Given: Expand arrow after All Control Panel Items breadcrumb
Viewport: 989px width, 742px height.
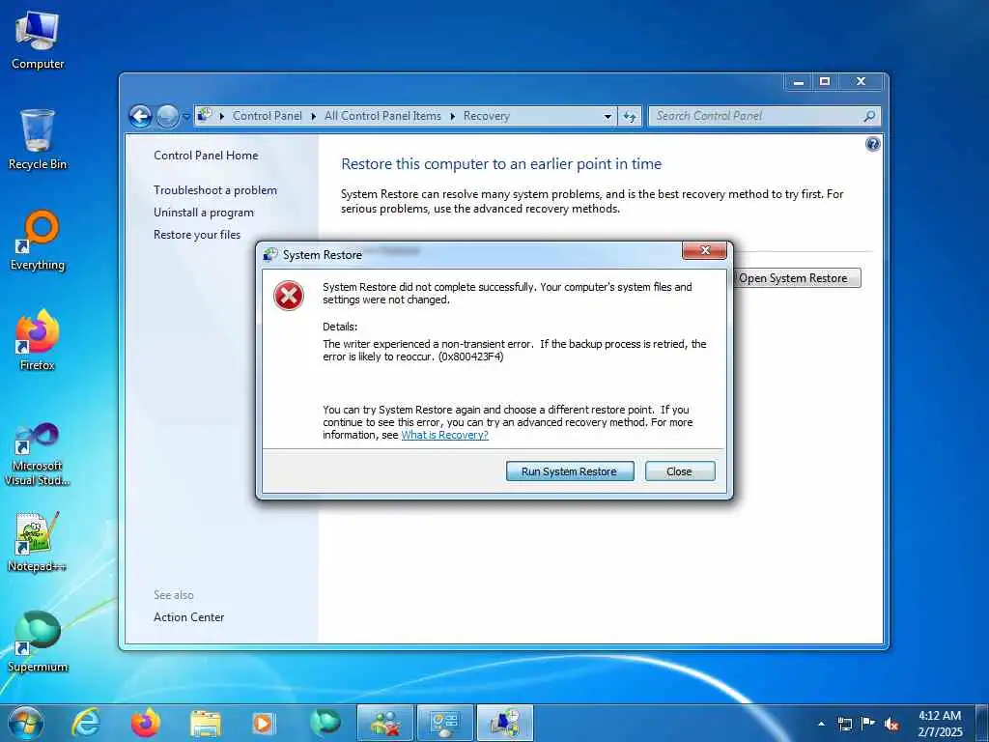Looking at the screenshot, I should [x=452, y=116].
